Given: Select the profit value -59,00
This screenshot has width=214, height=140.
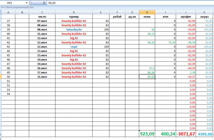Looking at the screenshot, I should click(x=186, y=30).
